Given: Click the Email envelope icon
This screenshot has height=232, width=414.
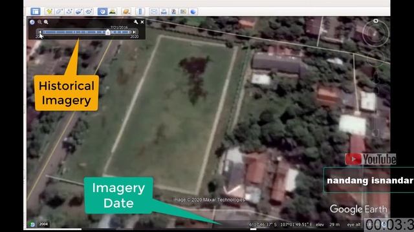Looking at the screenshot, I should [x=154, y=12].
